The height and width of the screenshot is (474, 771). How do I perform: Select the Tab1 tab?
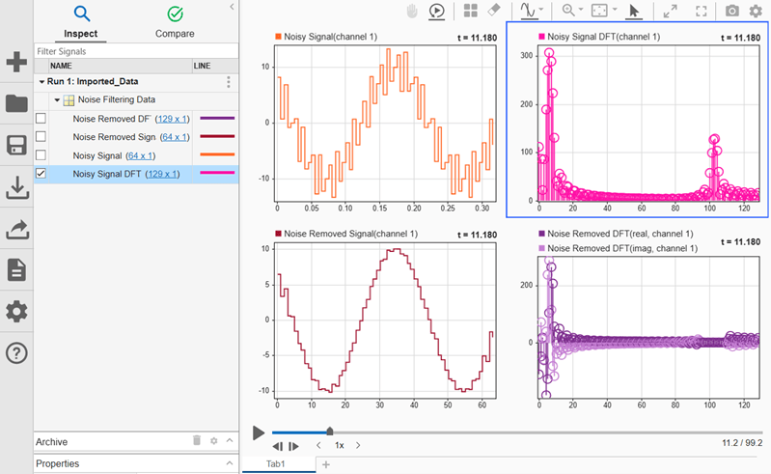point(275,463)
